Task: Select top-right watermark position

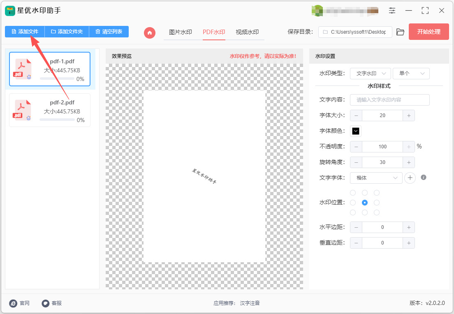Action: (377, 193)
